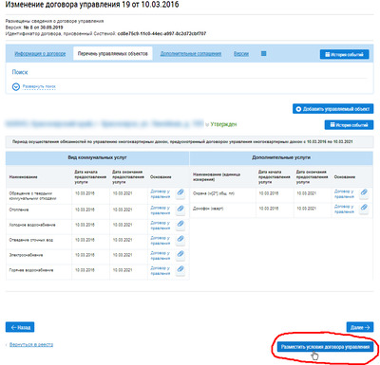Switch to Дополнительные соглашения tab

(191, 54)
